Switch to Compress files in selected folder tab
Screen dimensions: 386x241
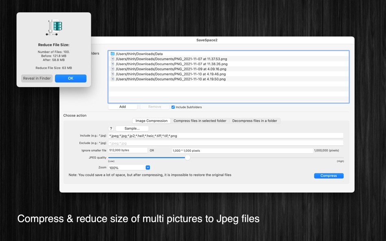tap(200, 121)
